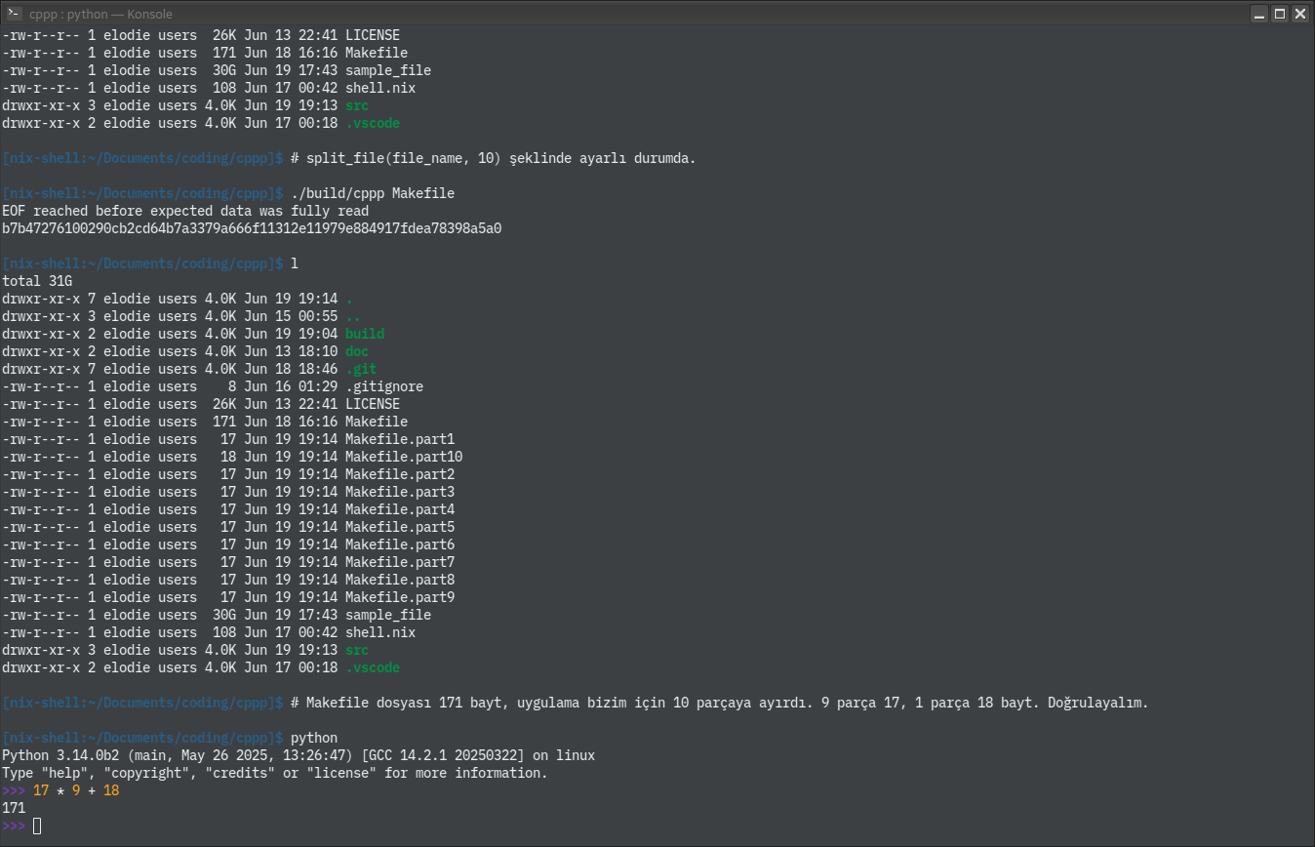Click the "total 31G" line

[x=37, y=281]
